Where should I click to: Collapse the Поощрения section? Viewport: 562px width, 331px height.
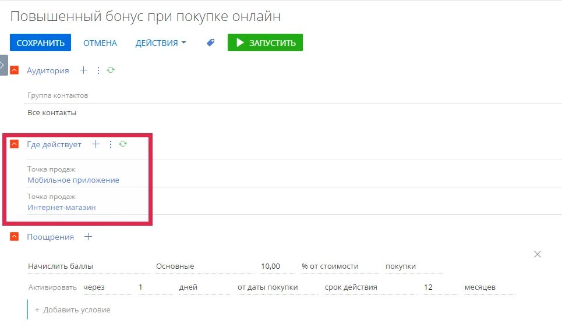15,237
